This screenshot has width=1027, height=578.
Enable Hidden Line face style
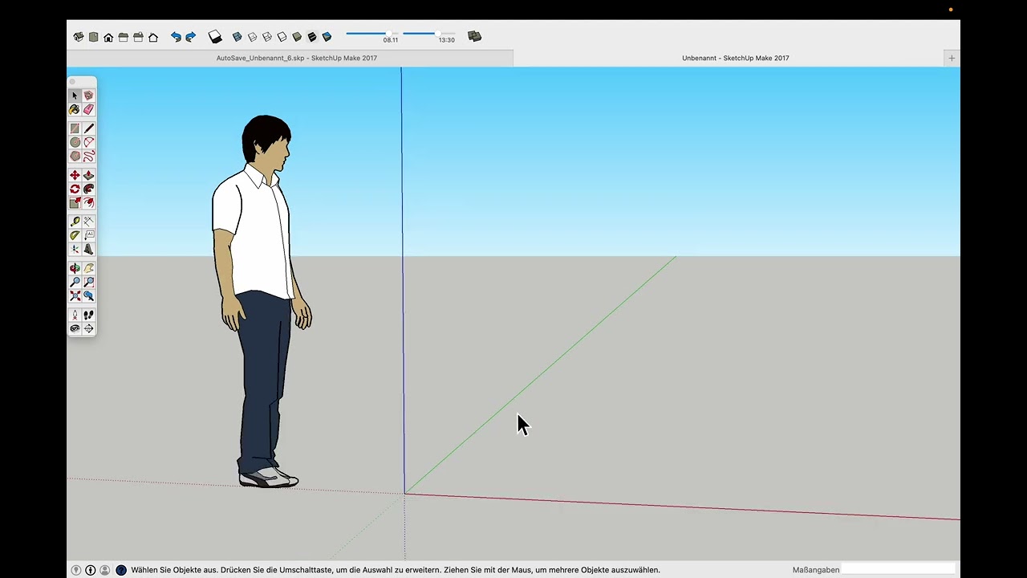[x=282, y=37]
